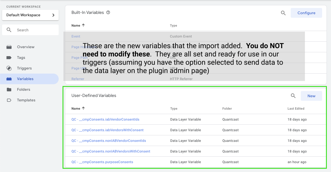Viewport: 331px width, 172px height.
Task: Click the New button for user-defined variables
Action: (311, 96)
